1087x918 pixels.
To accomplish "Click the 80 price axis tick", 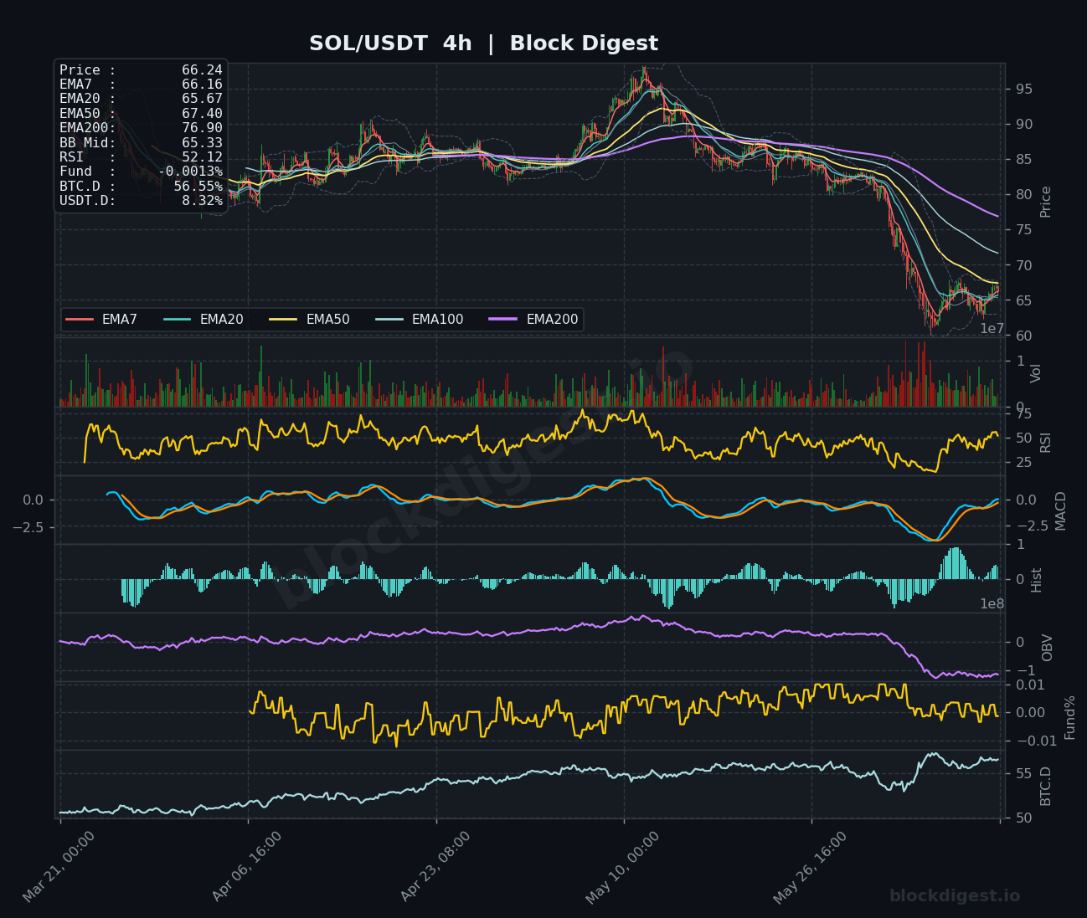I will pyautogui.click(x=1023, y=194).
